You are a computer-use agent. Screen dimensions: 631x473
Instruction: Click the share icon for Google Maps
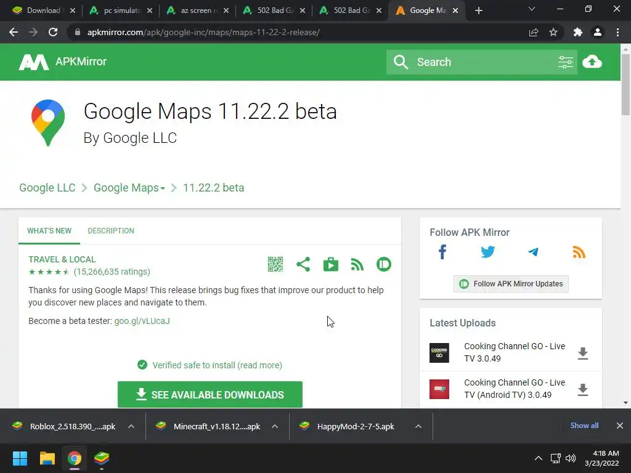pyautogui.click(x=303, y=264)
